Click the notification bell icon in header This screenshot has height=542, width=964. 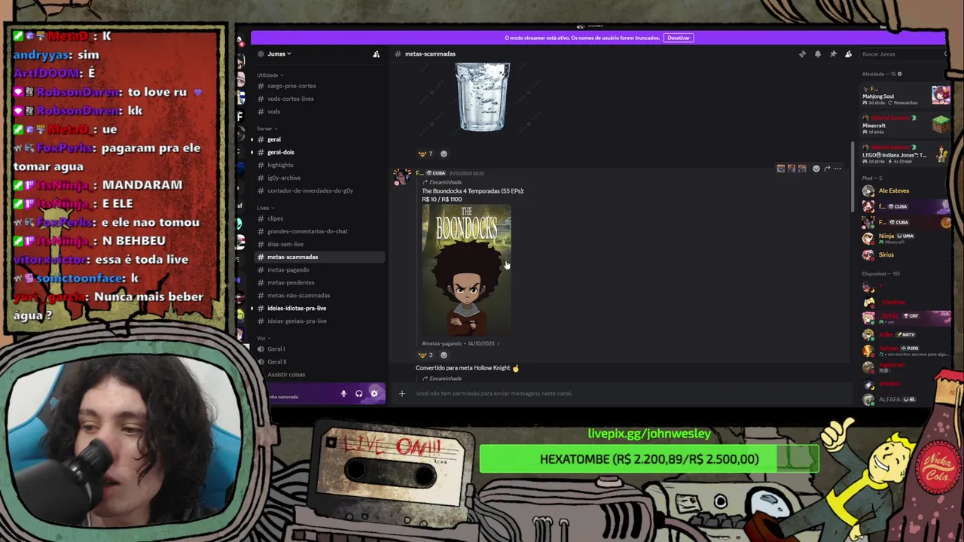[818, 54]
